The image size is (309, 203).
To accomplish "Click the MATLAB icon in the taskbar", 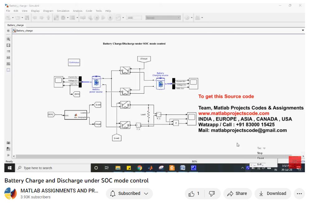I will coord(150,168).
